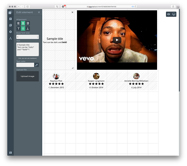Open the eyedropper color picker
This screenshot has width=187, height=166.
point(37,65)
